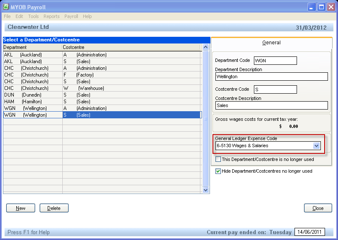Minimize the MYOB Payroll window
This screenshot has width=338, height=240.
tap(311, 7)
